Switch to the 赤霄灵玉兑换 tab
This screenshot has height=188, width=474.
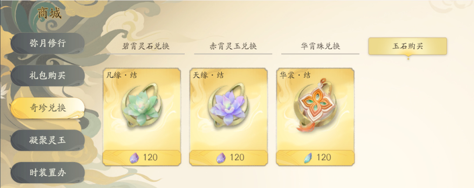pyautogui.click(x=233, y=46)
